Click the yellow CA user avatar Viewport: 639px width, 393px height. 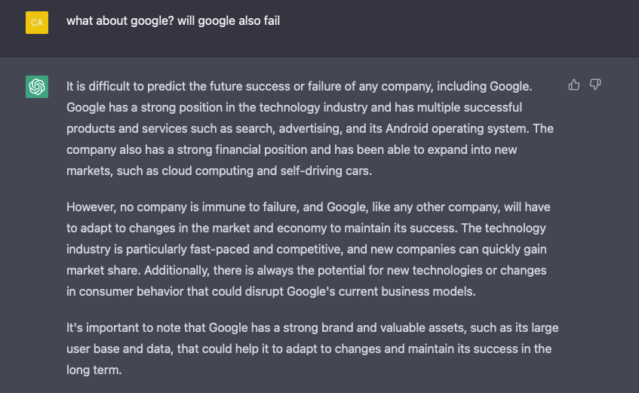tap(37, 23)
